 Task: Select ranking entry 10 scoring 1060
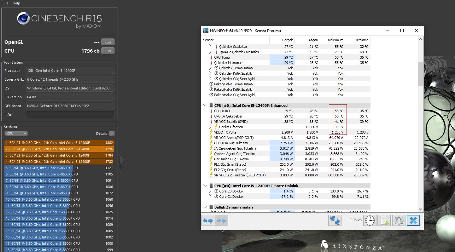click(x=59, y=199)
